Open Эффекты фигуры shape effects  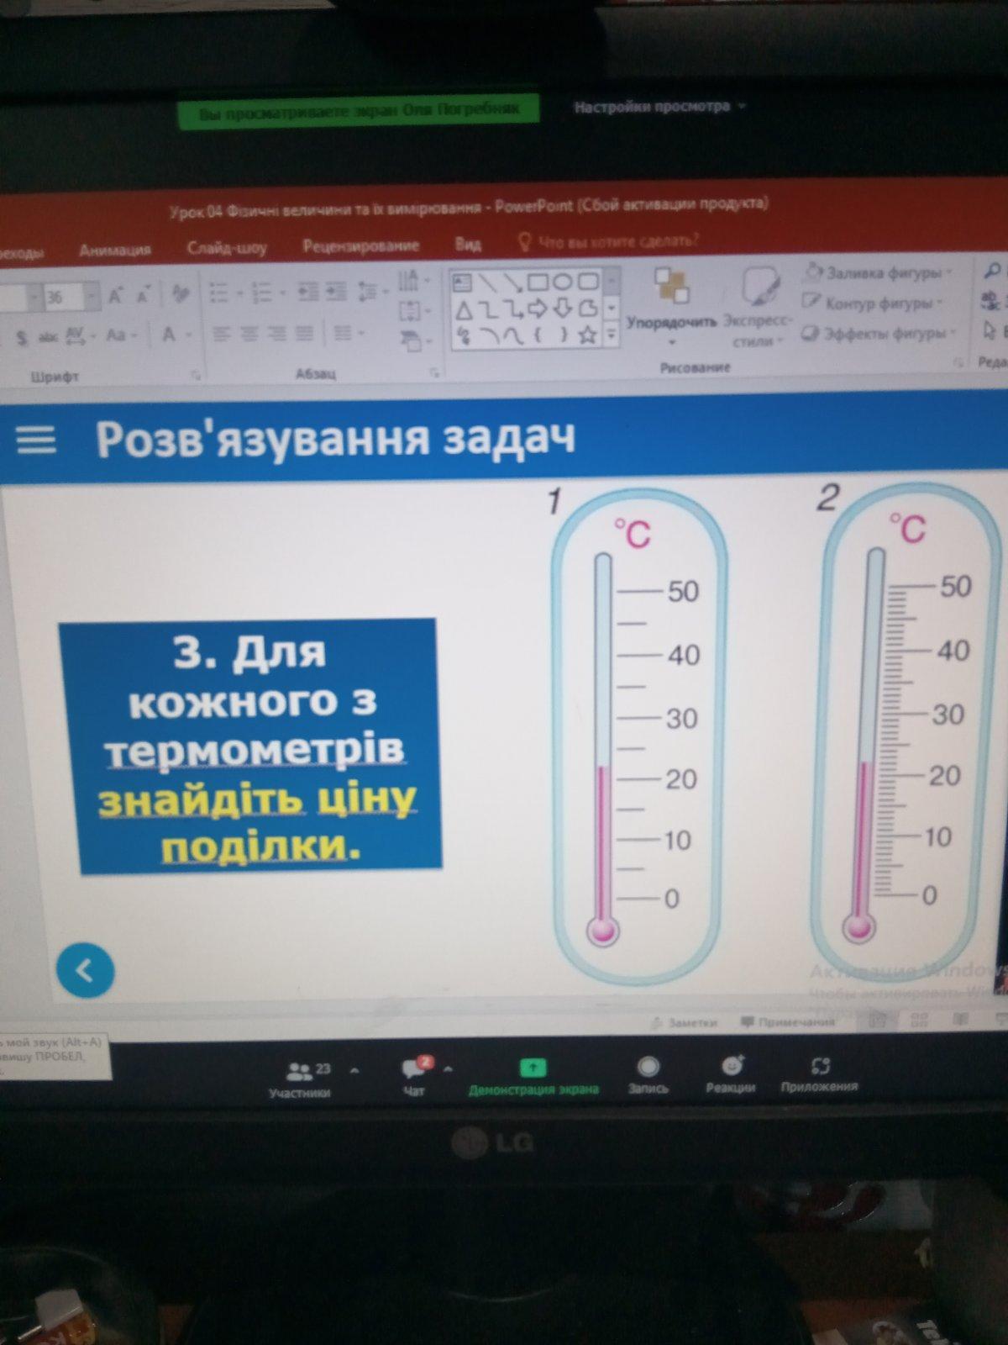pos(878,334)
